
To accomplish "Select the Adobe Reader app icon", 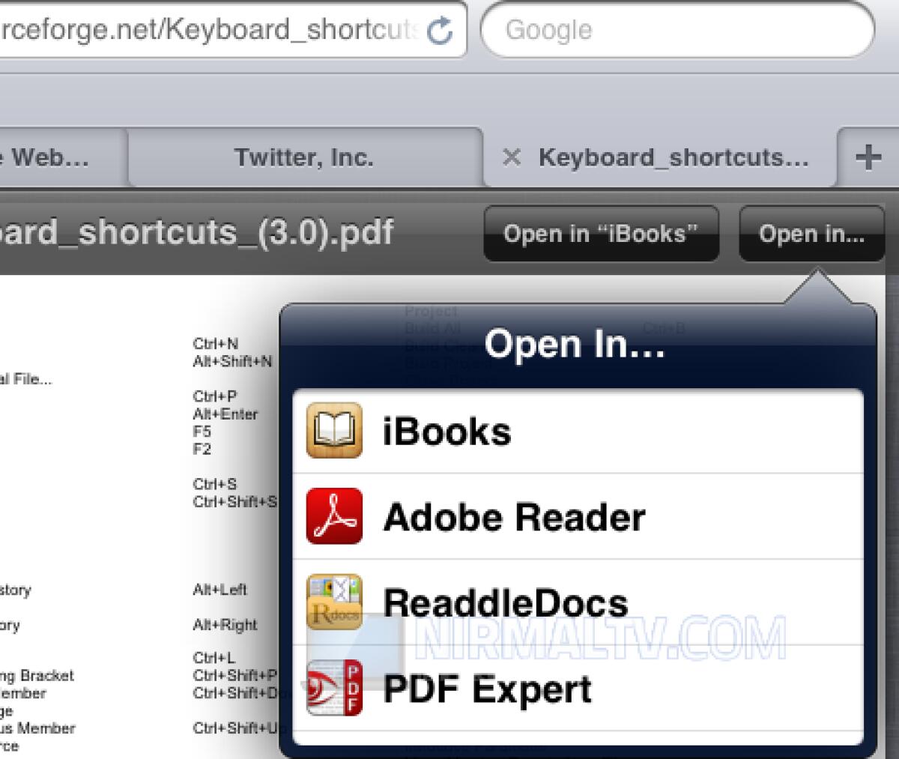I will (333, 516).
